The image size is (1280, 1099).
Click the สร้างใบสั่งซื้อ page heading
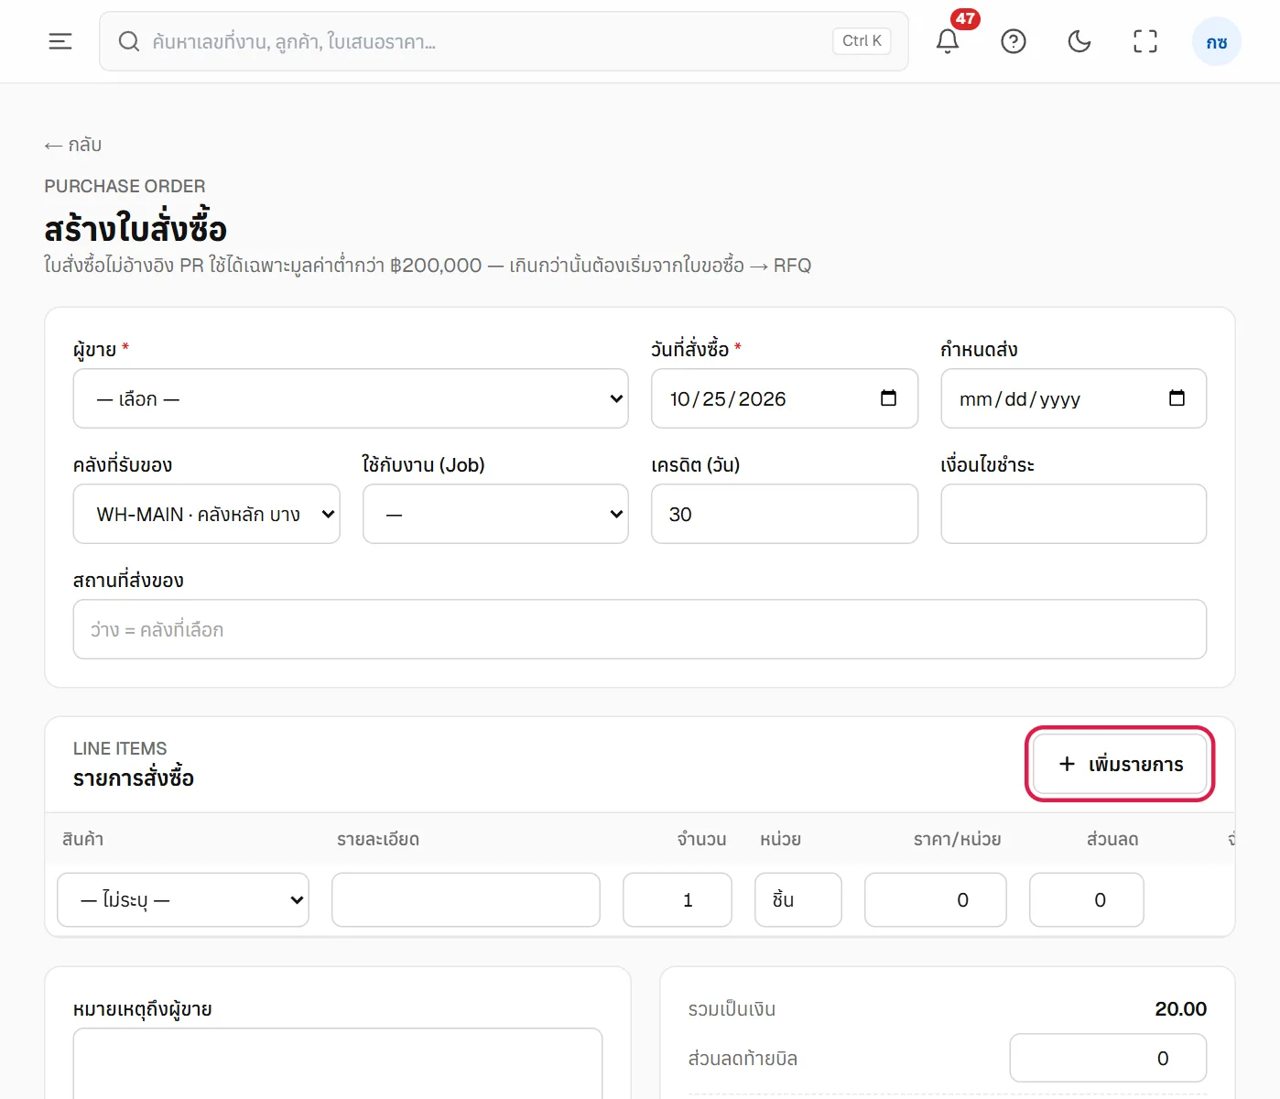pyautogui.click(x=136, y=228)
